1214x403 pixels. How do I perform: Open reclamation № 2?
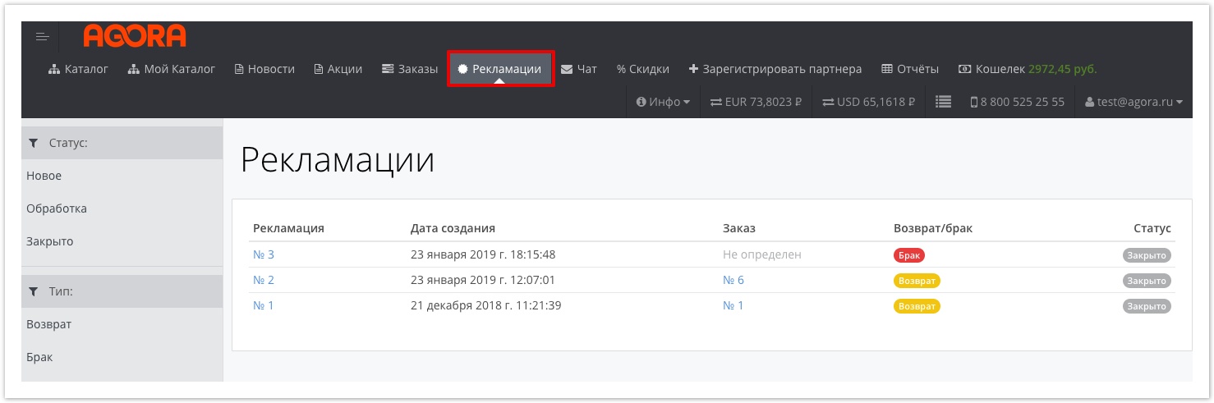(264, 280)
